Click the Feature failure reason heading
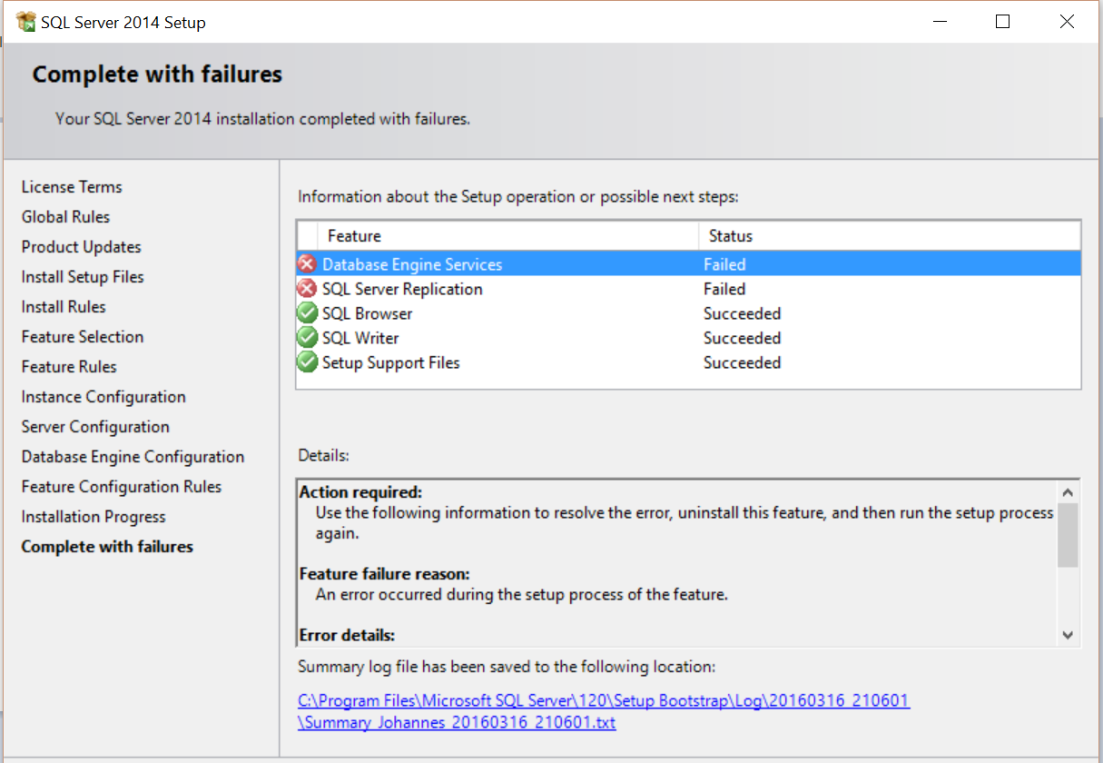1103x763 pixels. tap(385, 574)
